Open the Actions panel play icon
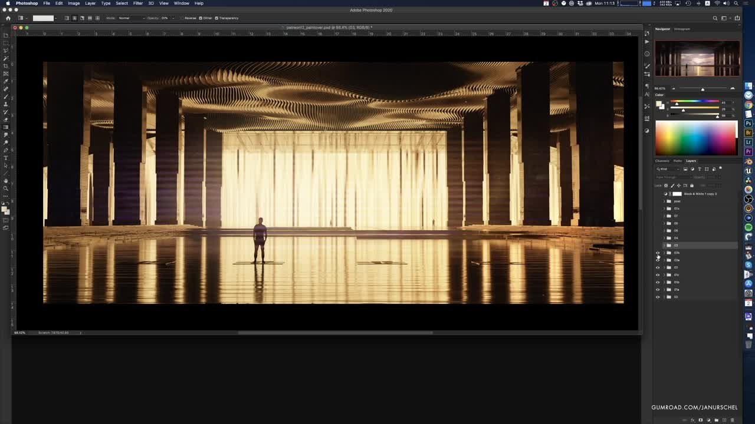This screenshot has width=755, height=424. 647,41
